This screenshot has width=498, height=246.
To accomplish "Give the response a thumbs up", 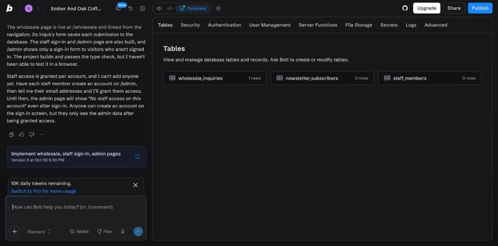I will pyautogui.click(x=22, y=134).
